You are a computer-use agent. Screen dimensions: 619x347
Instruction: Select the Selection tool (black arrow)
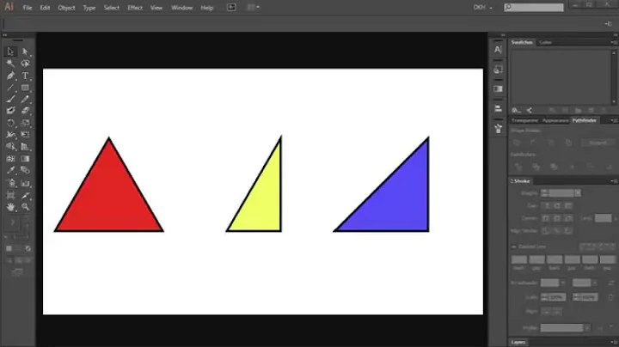[x=10, y=52]
